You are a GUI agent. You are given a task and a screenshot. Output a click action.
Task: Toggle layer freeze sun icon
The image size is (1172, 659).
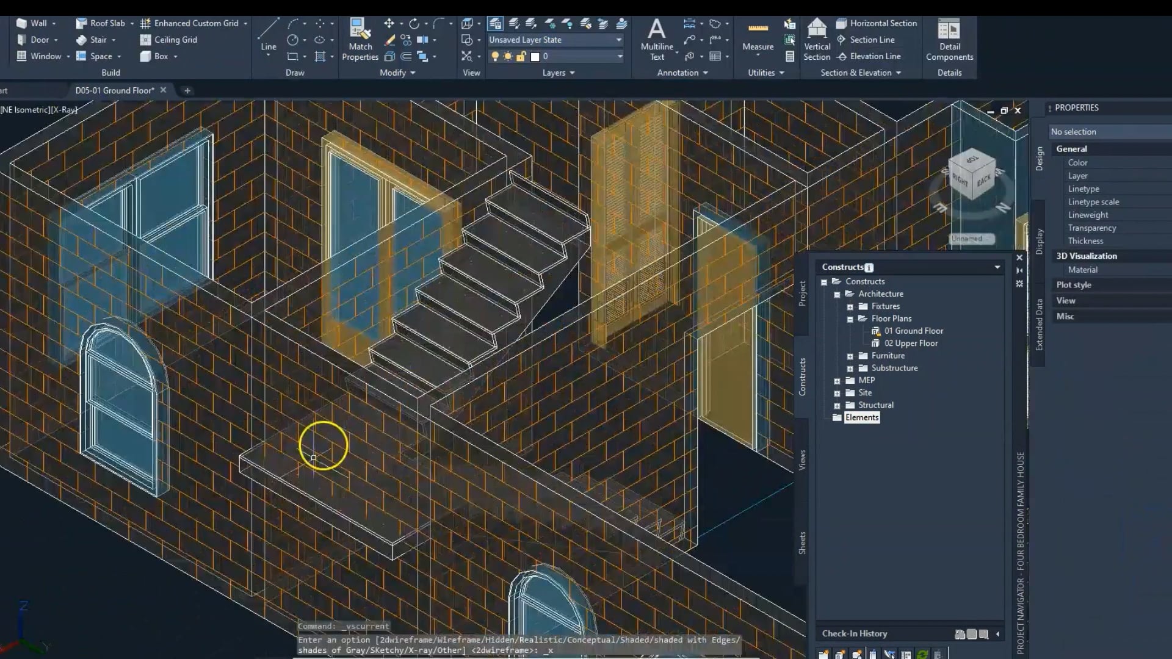pyautogui.click(x=508, y=56)
